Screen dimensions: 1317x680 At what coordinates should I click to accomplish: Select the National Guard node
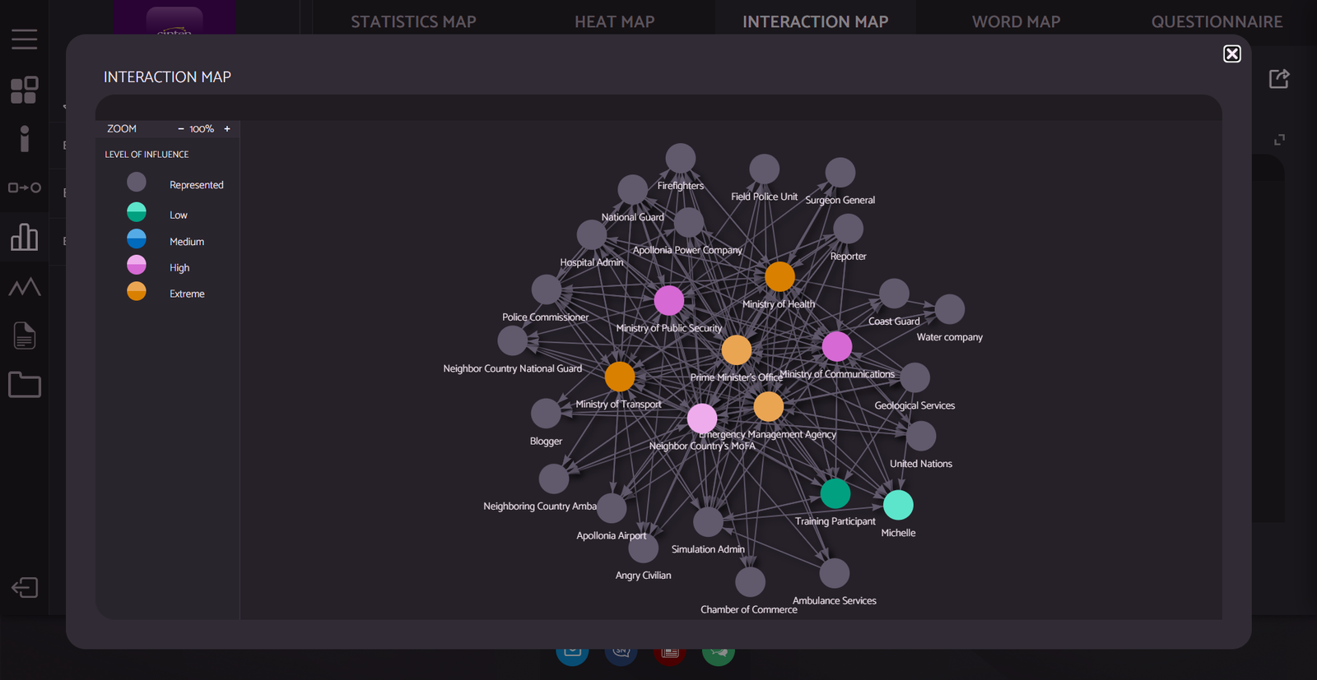click(633, 190)
